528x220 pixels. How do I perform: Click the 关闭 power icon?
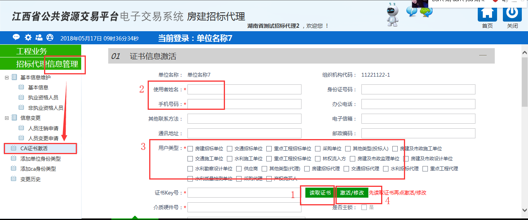[x=512, y=13]
